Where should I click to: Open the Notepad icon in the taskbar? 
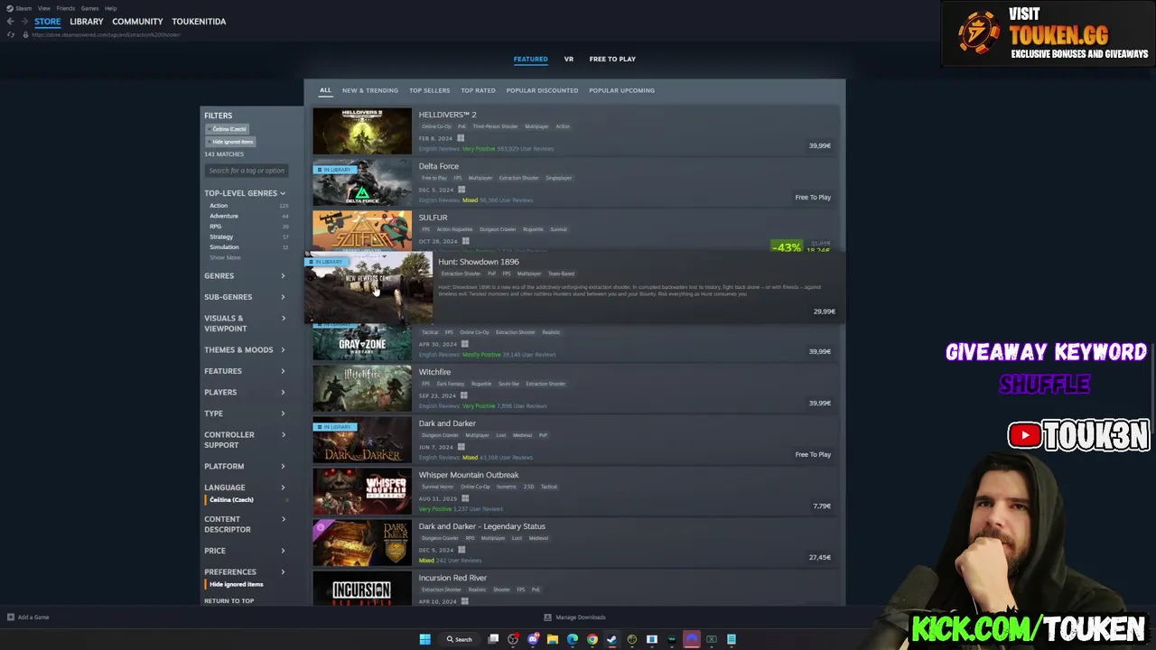point(732,639)
